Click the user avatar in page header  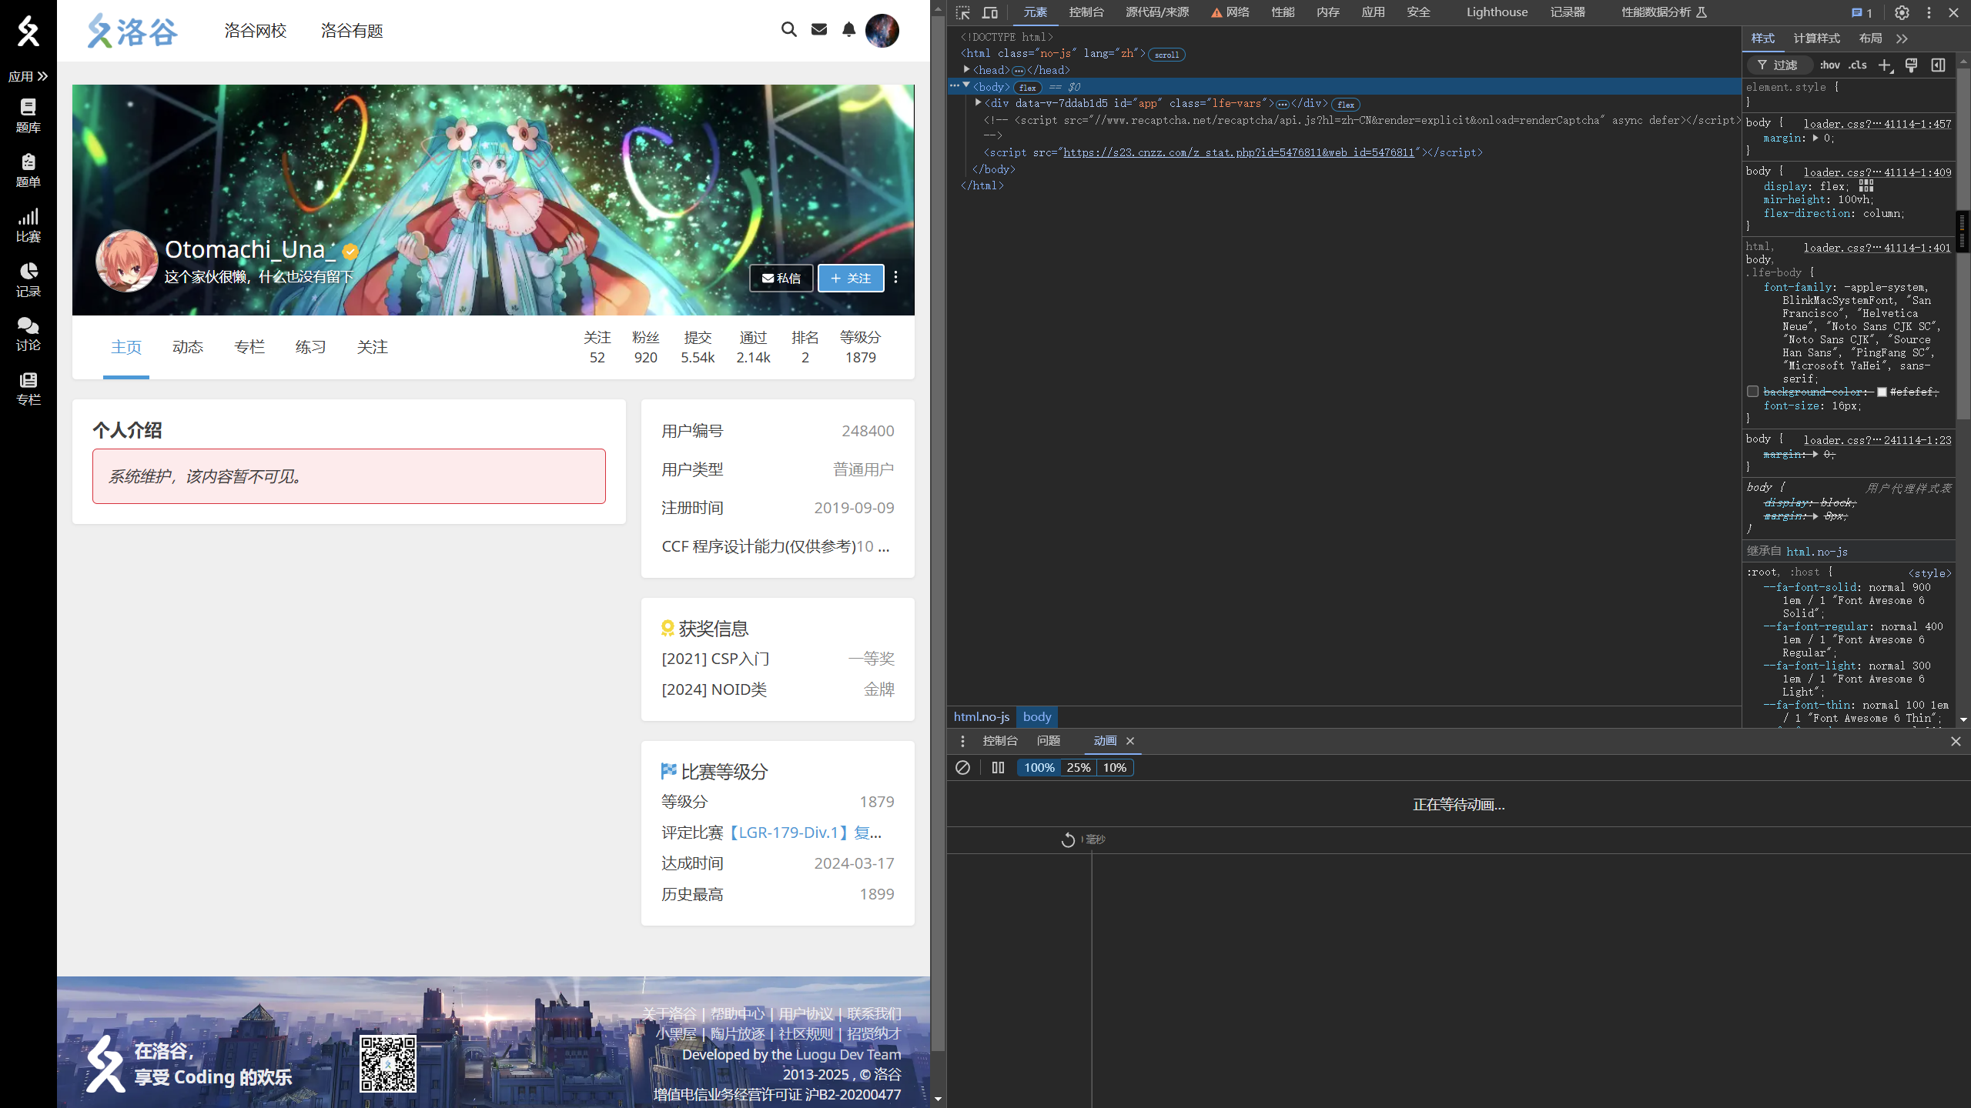click(x=882, y=31)
